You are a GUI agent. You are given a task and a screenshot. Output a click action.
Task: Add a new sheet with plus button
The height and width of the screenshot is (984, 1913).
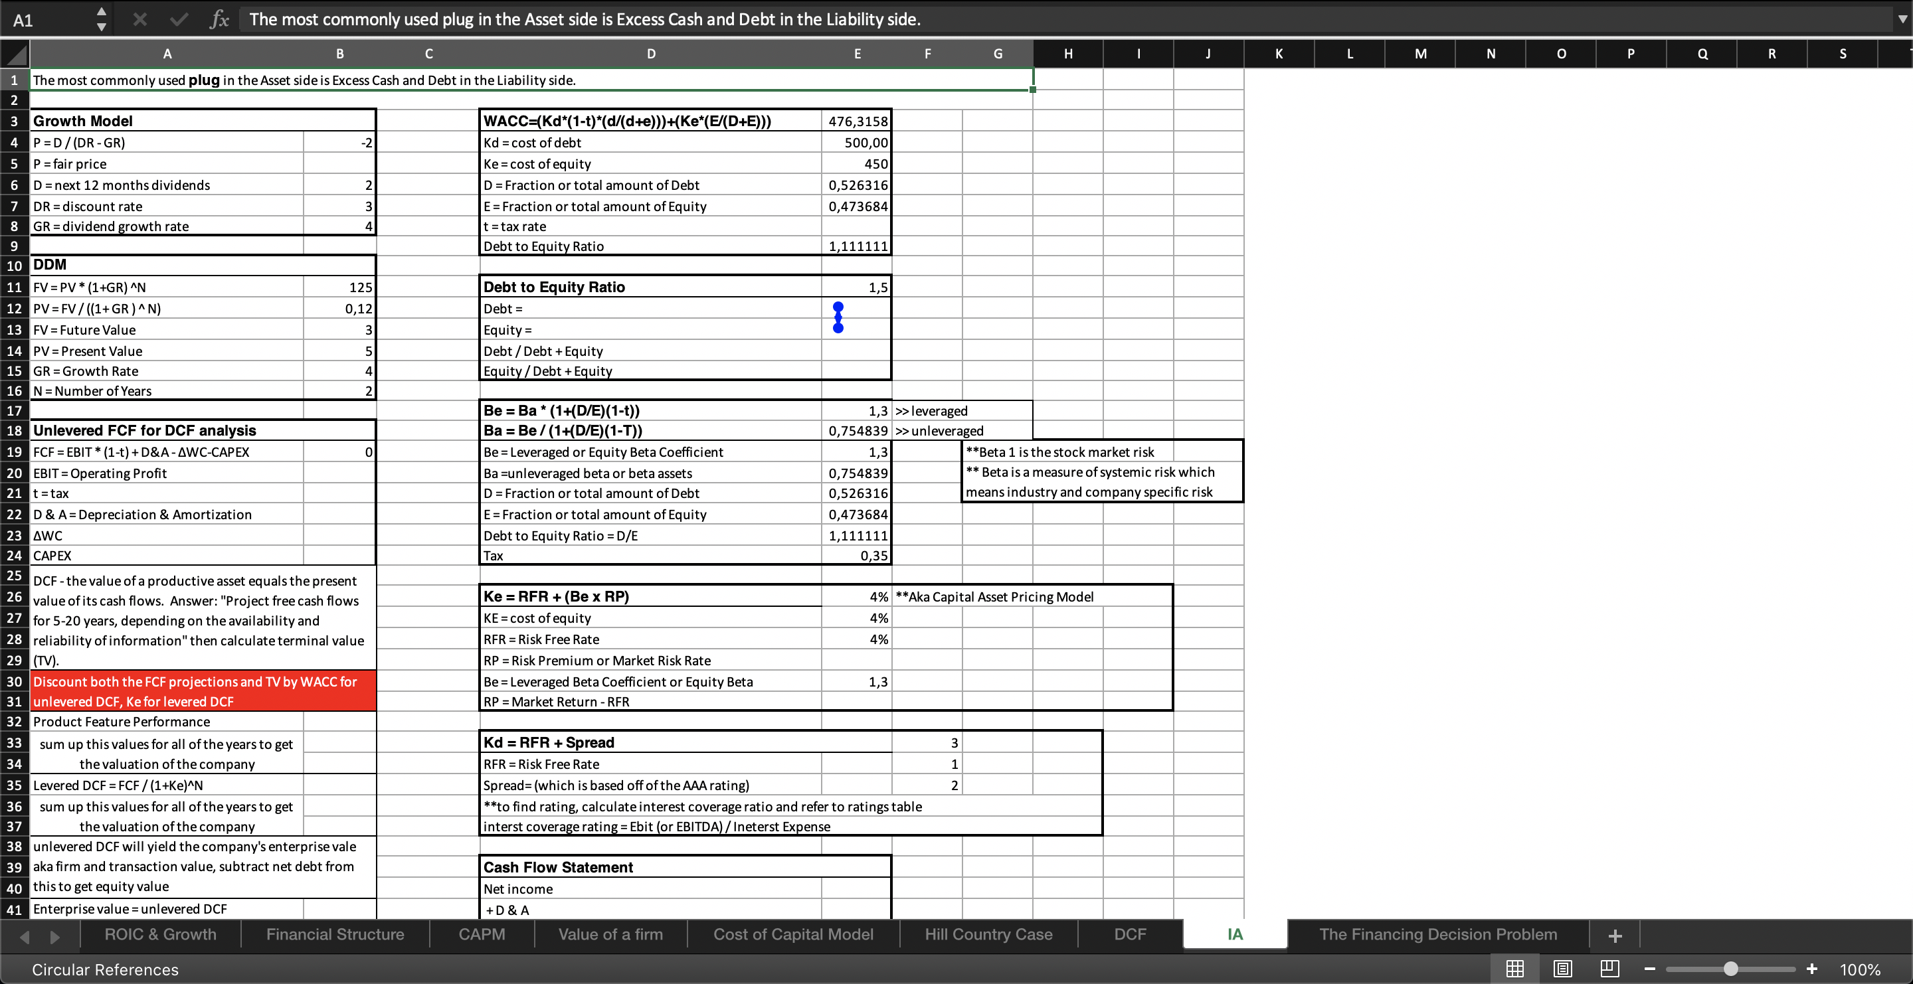click(1615, 935)
